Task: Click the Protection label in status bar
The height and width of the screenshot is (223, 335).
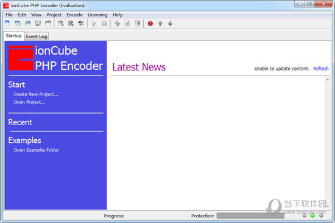Action: point(203,216)
